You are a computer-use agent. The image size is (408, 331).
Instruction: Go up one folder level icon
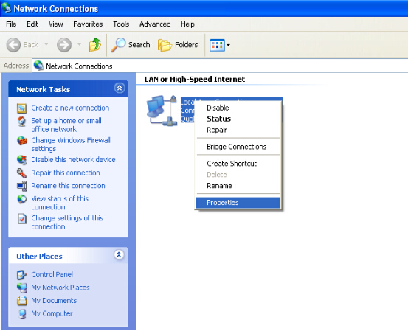point(95,45)
